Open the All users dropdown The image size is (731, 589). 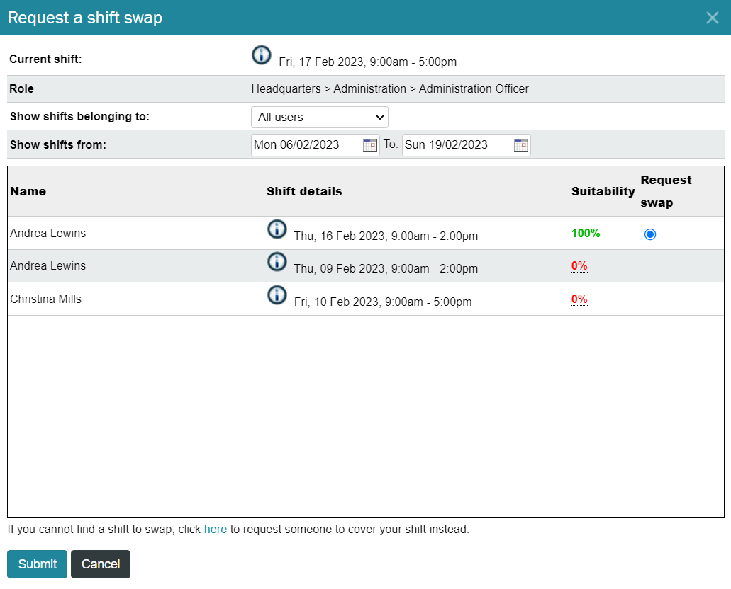coord(320,118)
